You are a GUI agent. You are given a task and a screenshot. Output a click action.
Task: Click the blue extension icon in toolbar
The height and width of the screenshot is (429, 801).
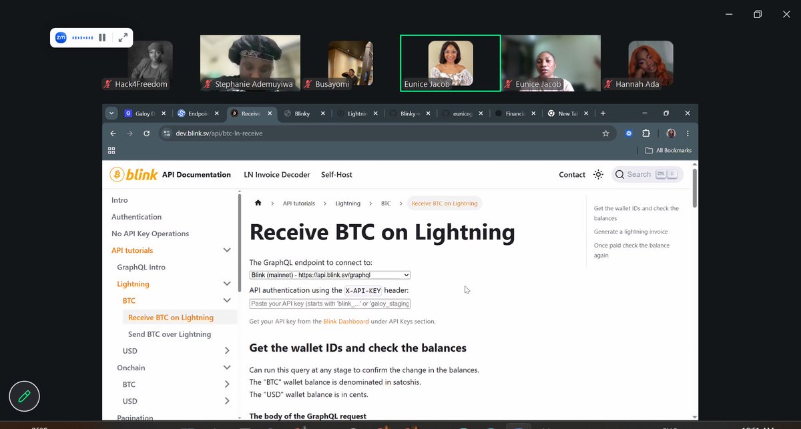(629, 133)
